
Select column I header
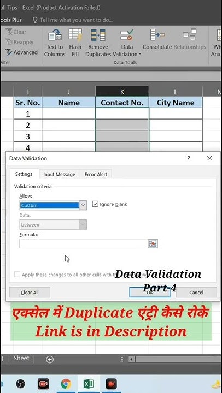click(28, 92)
